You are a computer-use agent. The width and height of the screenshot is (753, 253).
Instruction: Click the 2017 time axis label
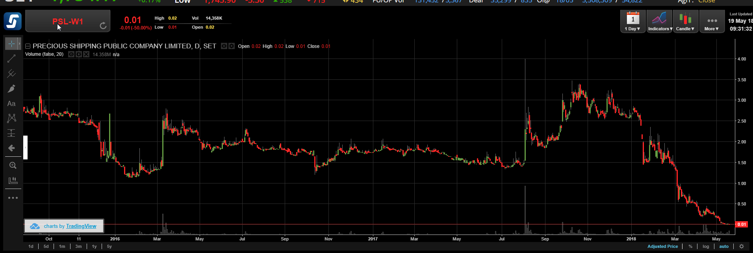(373, 239)
